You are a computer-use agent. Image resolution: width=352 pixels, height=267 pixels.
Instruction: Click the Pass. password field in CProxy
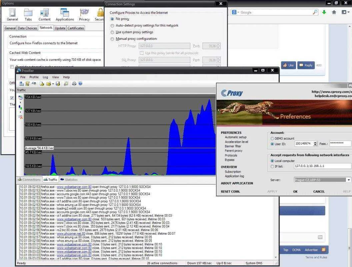(x=340, y=144)
